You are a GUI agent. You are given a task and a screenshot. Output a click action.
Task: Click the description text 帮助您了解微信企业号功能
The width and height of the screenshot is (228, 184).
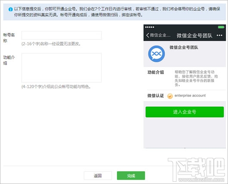click(196, 78)
